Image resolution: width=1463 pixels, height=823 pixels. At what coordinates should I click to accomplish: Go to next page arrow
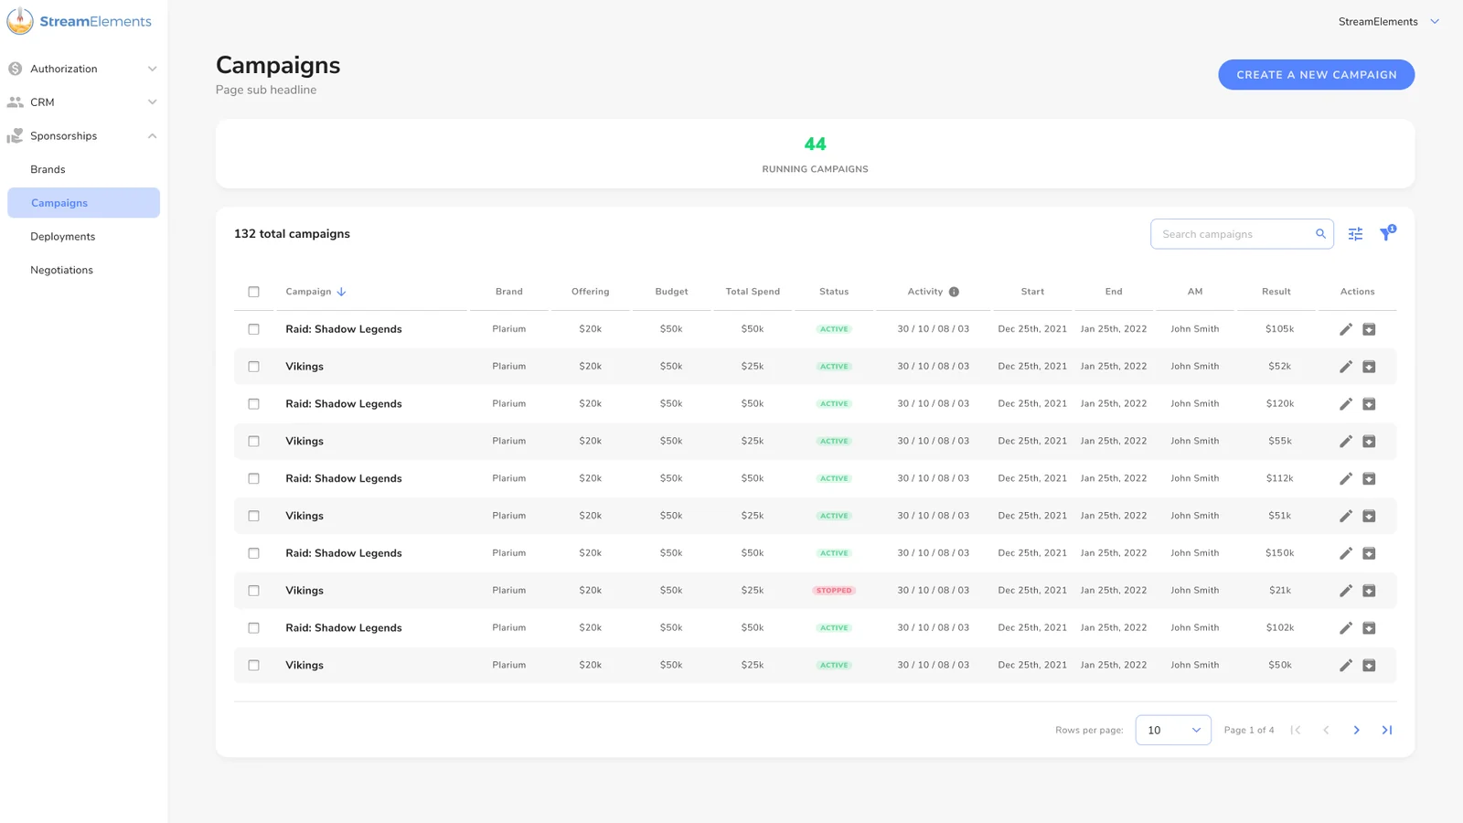(x=1356, y=730)
